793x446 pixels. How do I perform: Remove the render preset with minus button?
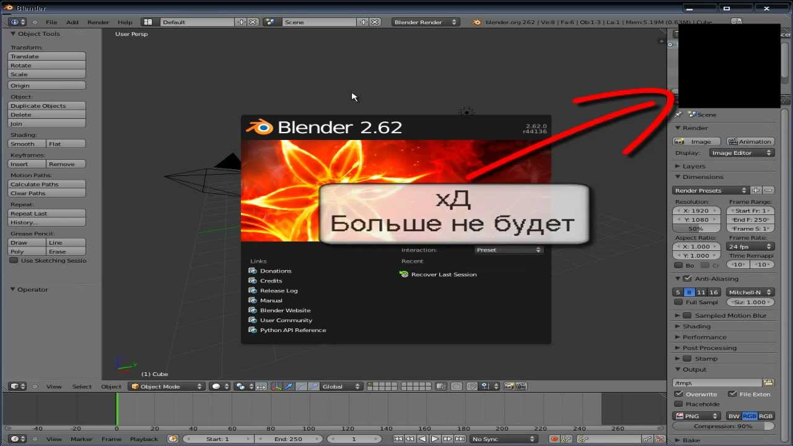768,190
